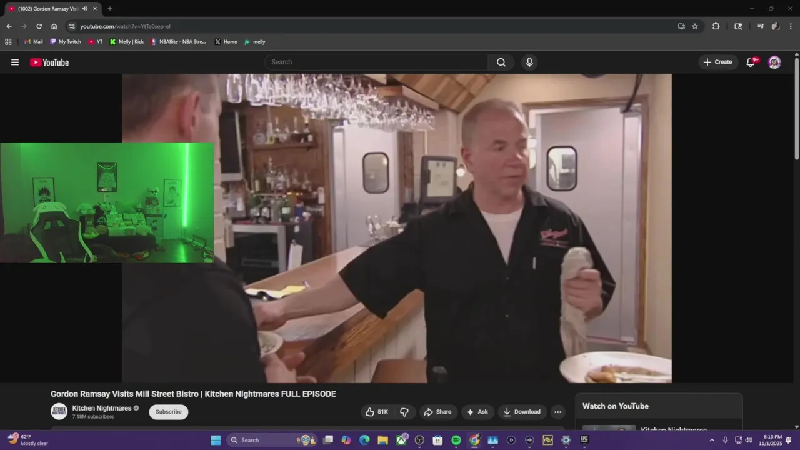800x450 pixels.
Task: Open the Mail bookmark
Action: tap(33, 42)
